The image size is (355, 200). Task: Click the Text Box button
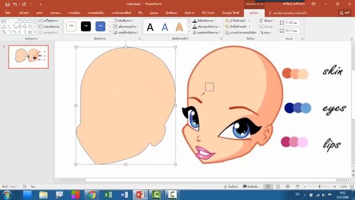pos(49,27)
